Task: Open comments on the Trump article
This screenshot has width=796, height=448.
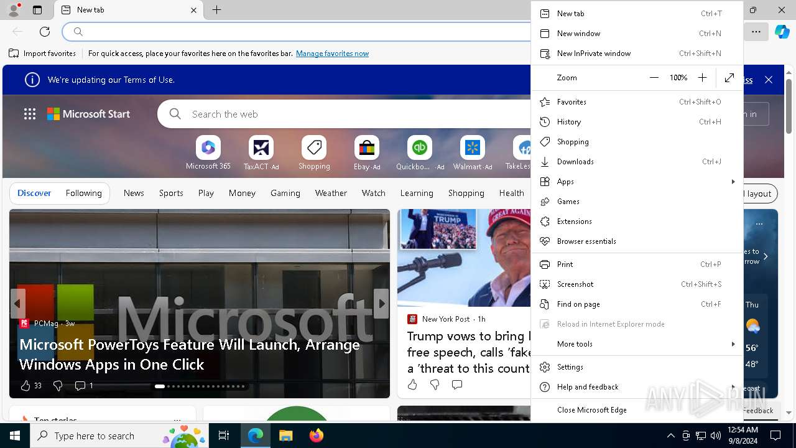Action: click(457, 385)
